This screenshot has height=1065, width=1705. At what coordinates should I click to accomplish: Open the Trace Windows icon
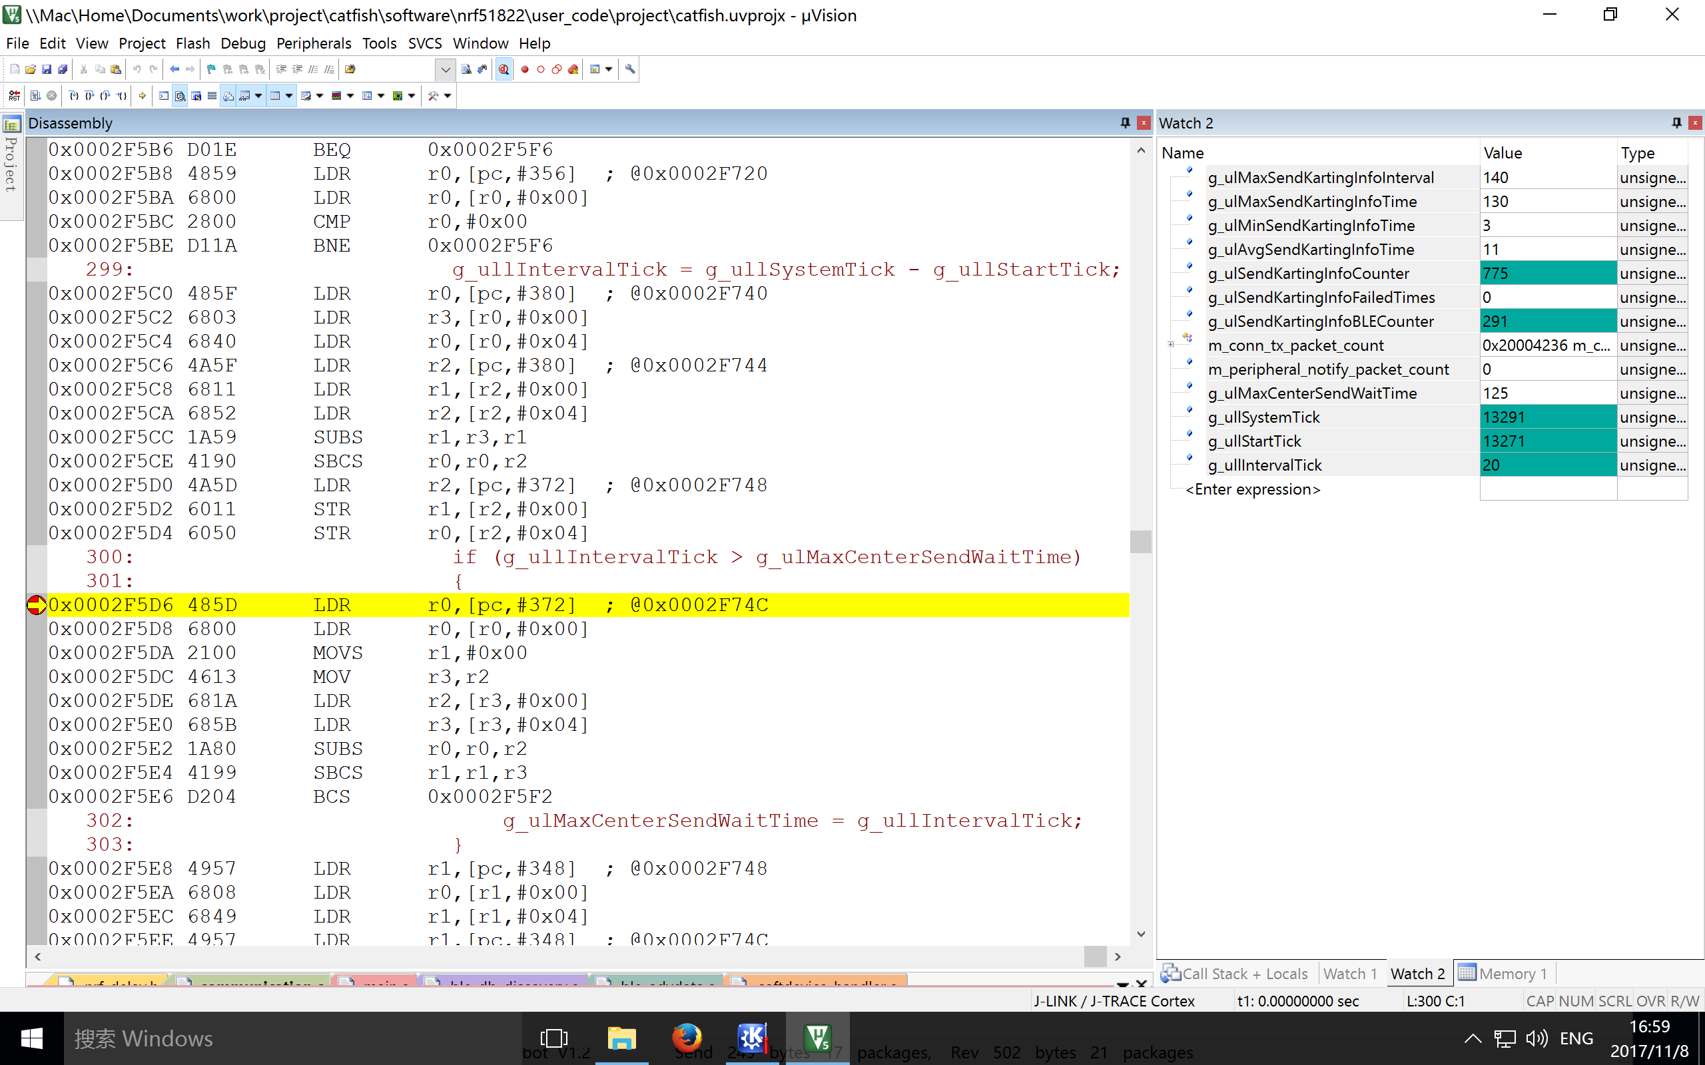coord(367,96)
